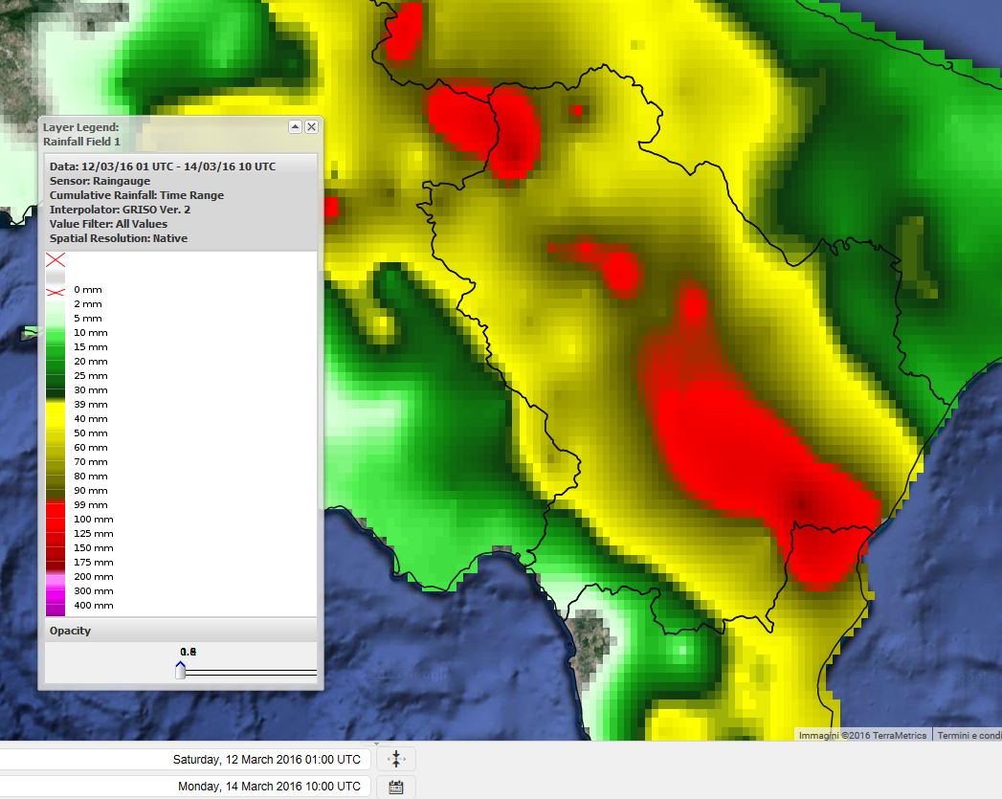Click the Opacity section header
The height and width of the screenshot is (799, 1002).
pos(181,631)
